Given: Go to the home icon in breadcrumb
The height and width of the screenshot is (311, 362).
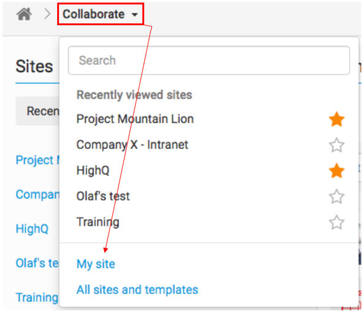Looking at the screenshot, I should 24,14.
